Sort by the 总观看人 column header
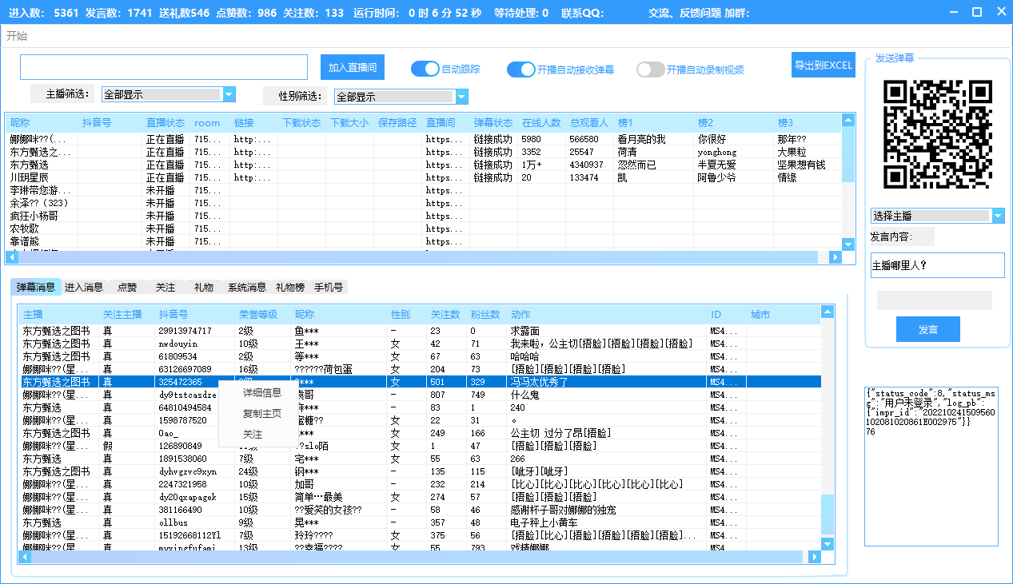Image resolution: width=1013 pixels, height=584 pixels. pos(589,123)
